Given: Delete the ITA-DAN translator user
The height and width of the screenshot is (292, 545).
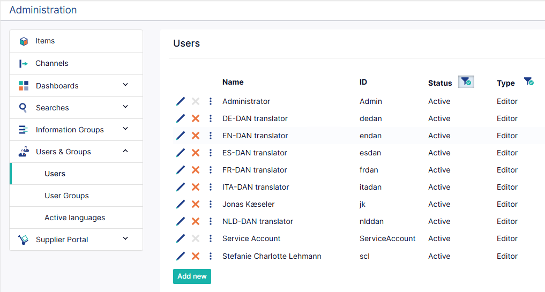Looking at the screenshot, I should tap(196, 187).
